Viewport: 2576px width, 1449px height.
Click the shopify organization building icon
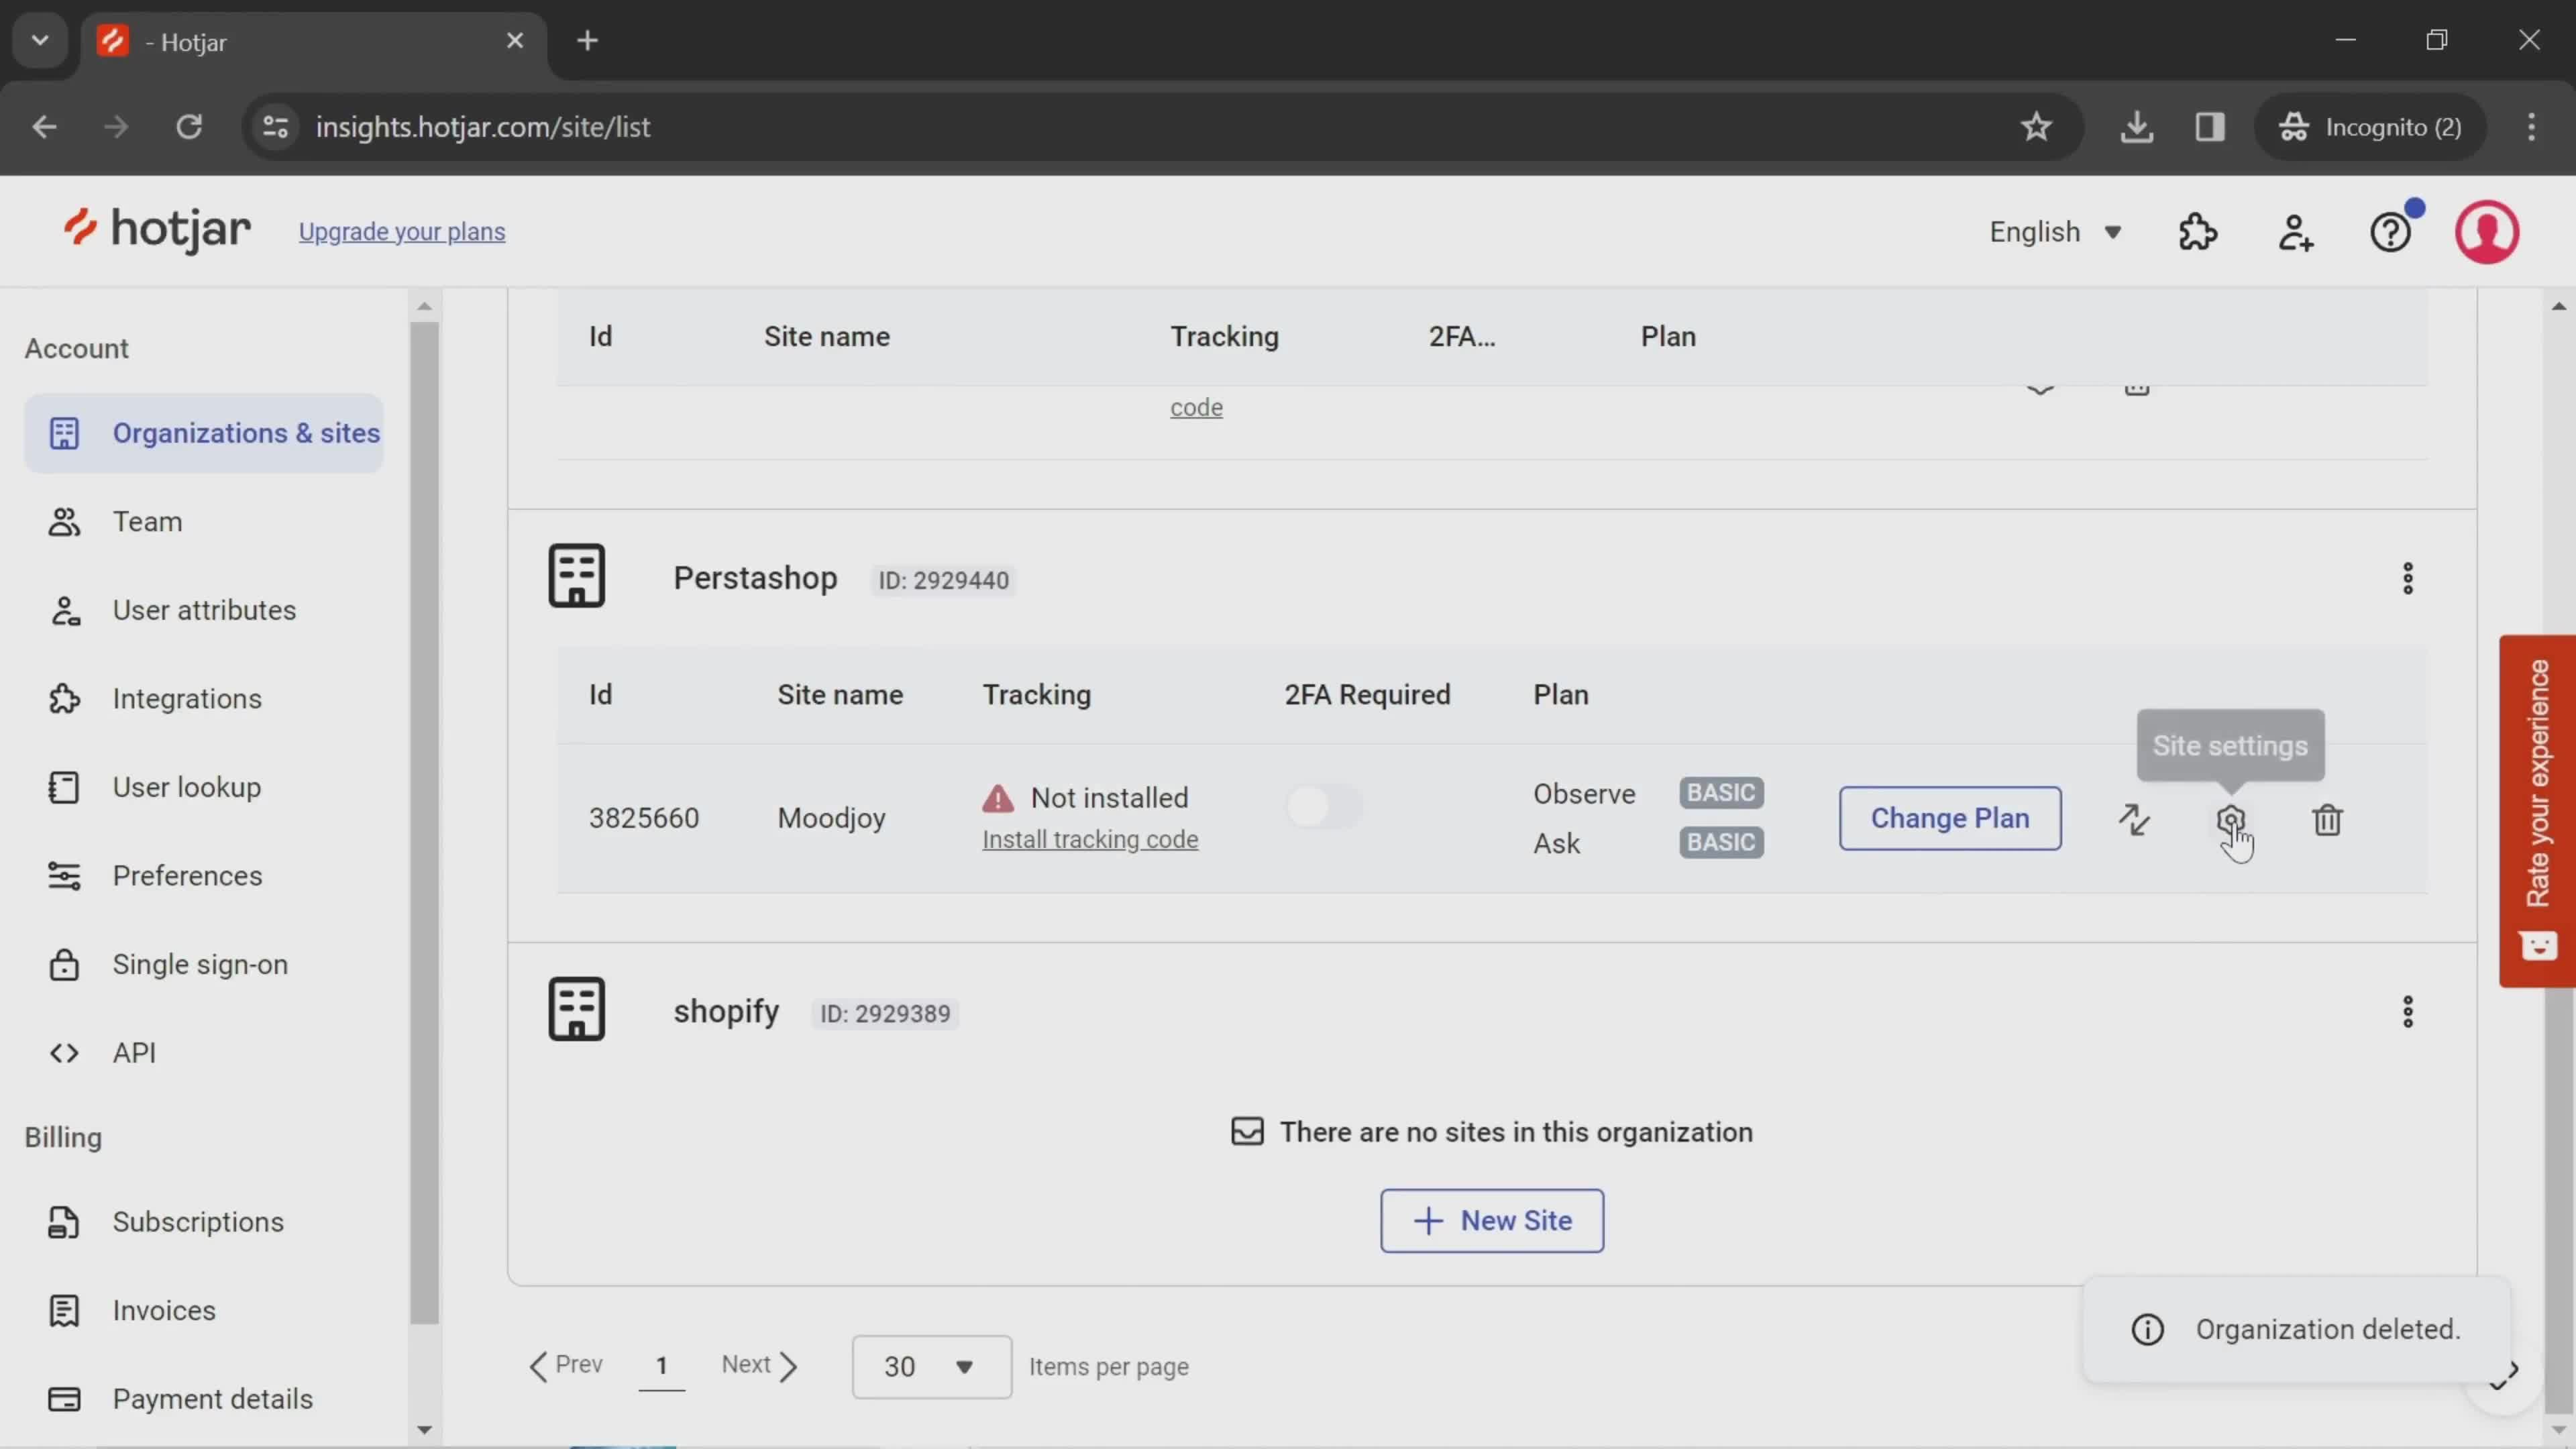(576, 1009)
